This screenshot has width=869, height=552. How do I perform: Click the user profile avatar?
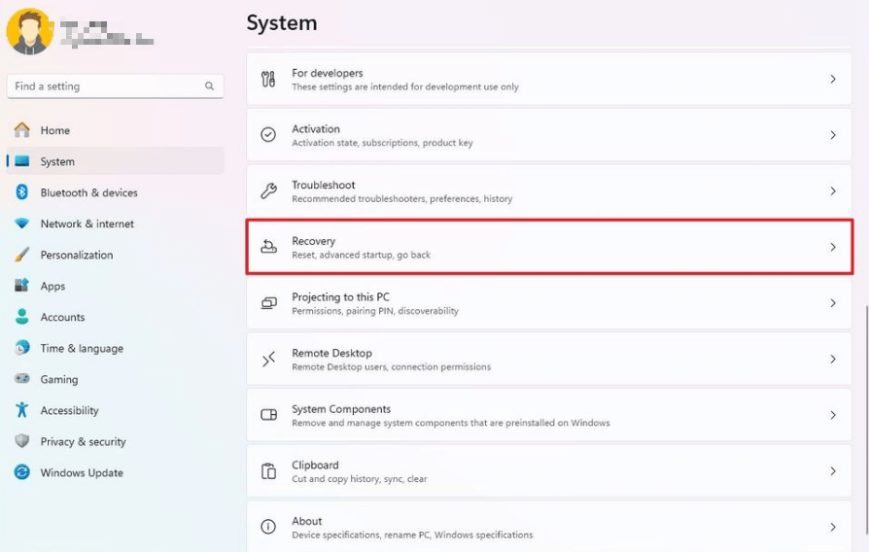tap(29, 32)
